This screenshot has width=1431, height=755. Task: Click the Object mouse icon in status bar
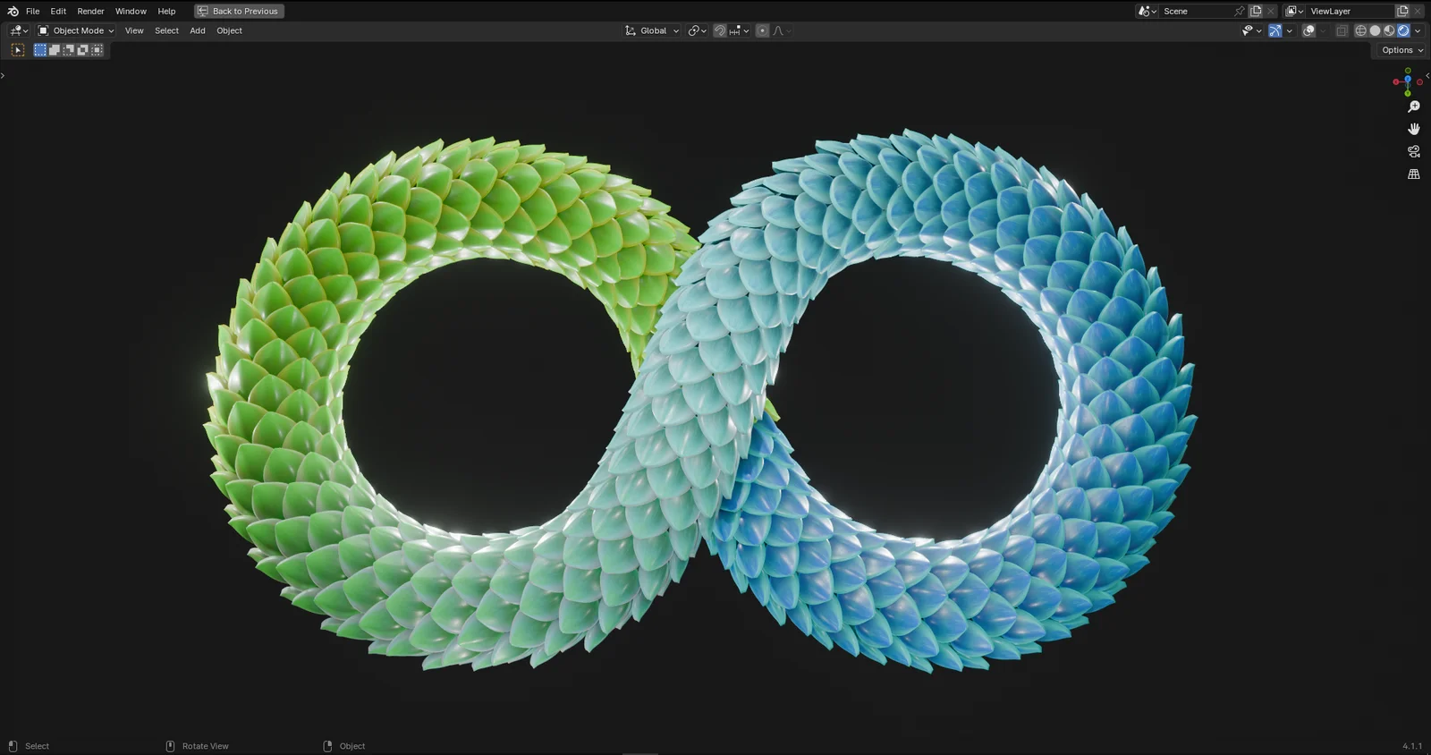coord(327,746)
